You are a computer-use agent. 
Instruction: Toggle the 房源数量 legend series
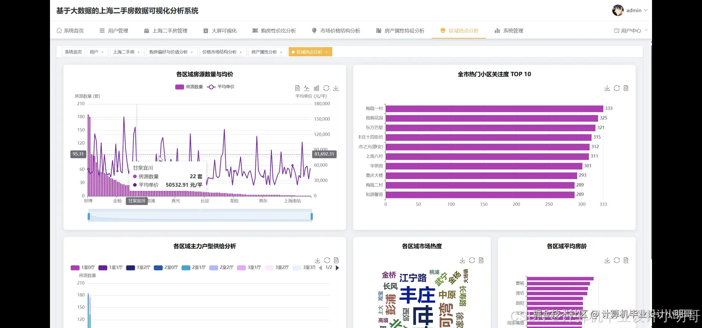189,87
